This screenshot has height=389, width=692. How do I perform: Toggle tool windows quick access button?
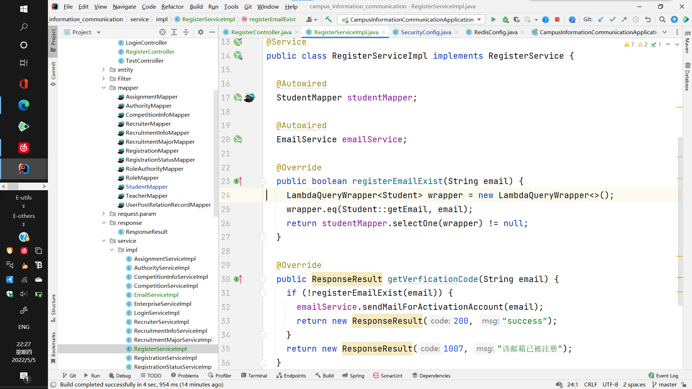[53, 385]
